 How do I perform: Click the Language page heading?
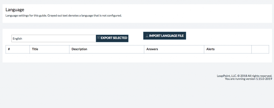[x=15, y=10]
